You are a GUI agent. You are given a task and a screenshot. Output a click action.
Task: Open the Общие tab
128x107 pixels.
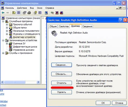coord(53,26)
